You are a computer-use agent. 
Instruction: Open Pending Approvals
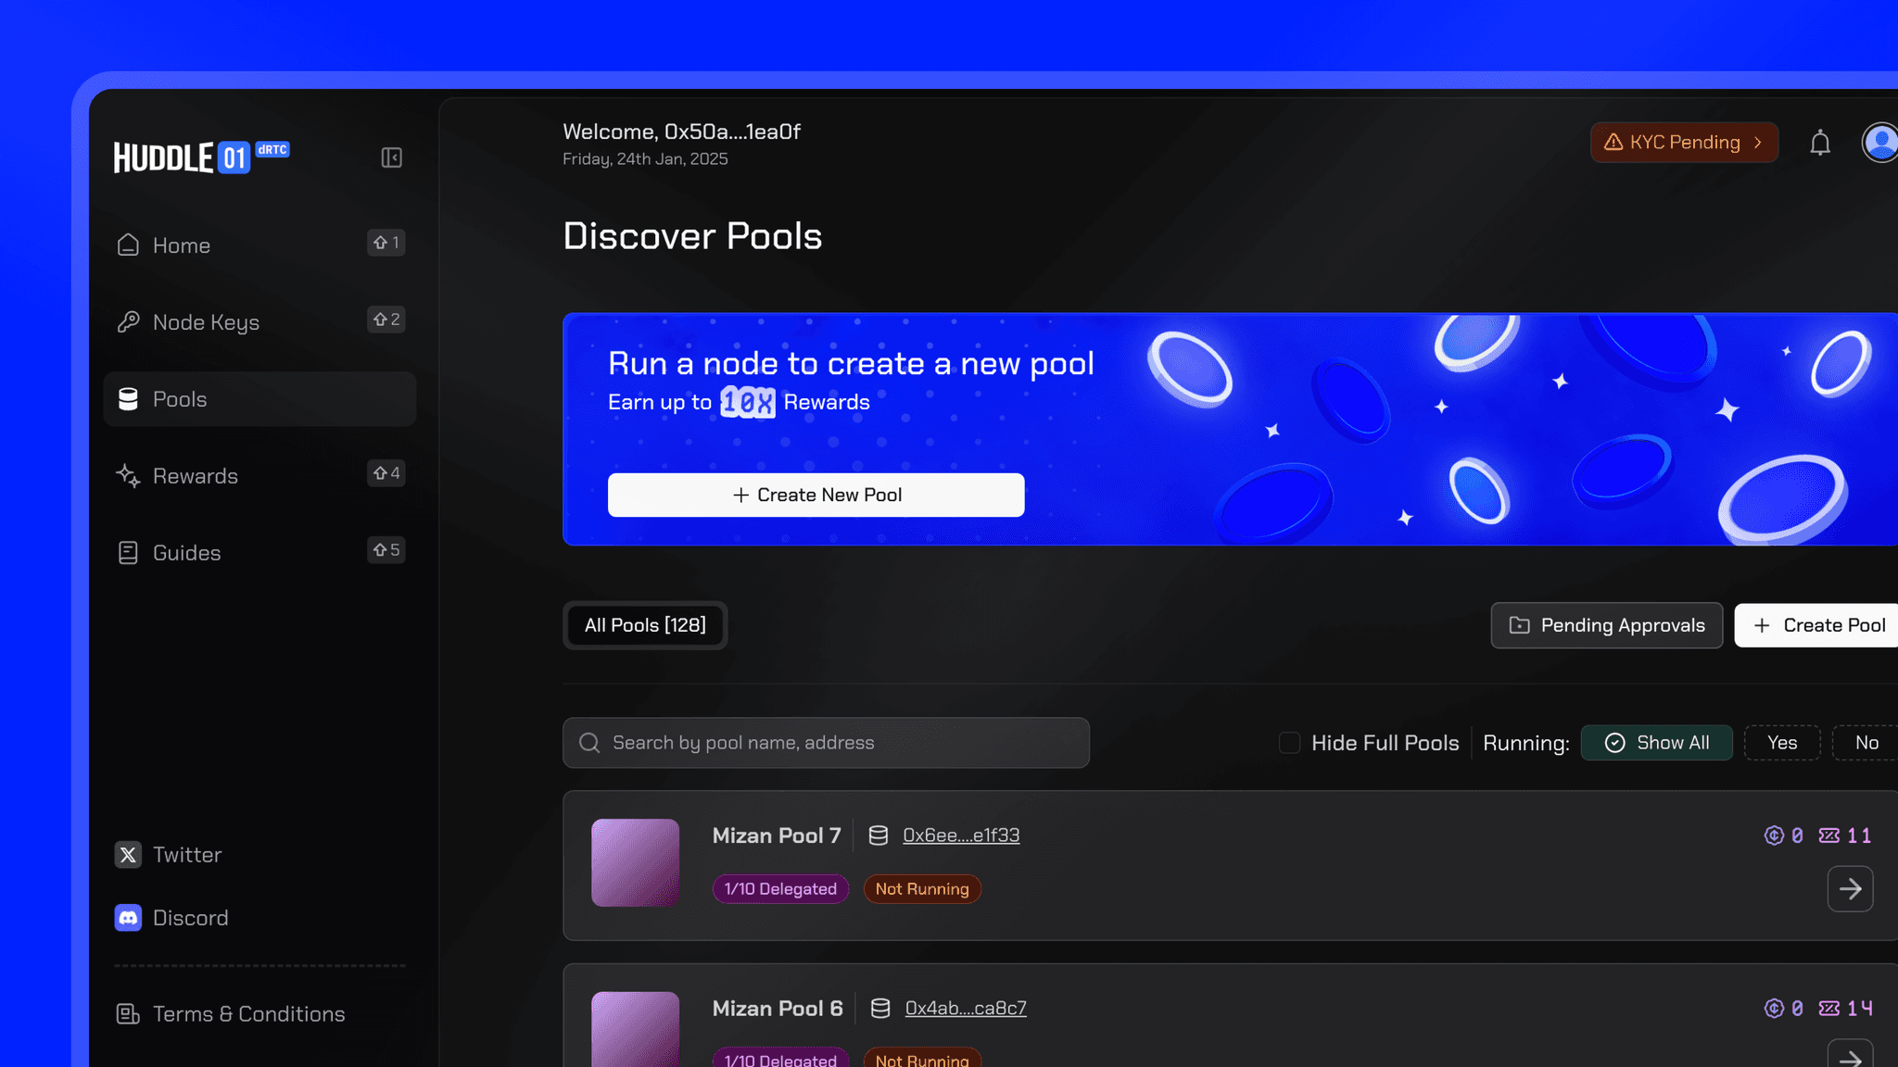pos(1606,625)
